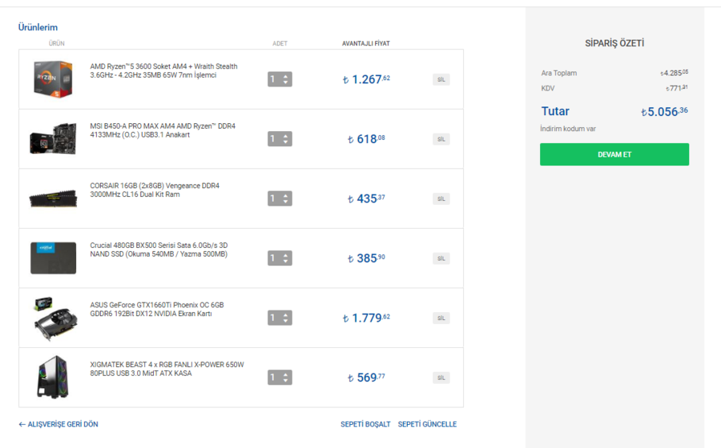Click the AVANTAJLI FİYAT column header
721x448 pixels.
click(365, 44)
